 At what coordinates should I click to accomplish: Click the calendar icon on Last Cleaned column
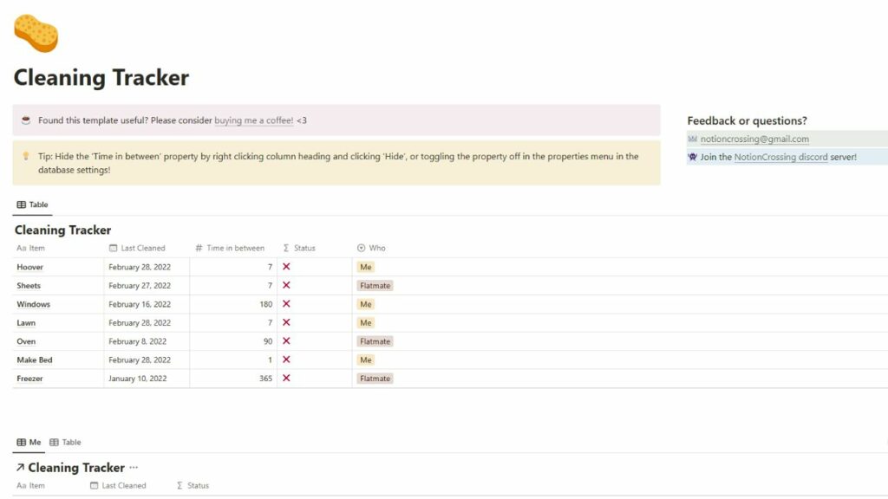click(112, 248)
